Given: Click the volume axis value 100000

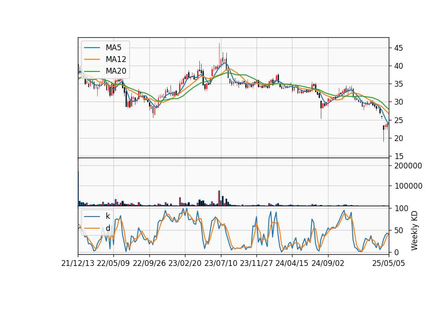Looking at the screenshot, I should (x=408, y=186).
